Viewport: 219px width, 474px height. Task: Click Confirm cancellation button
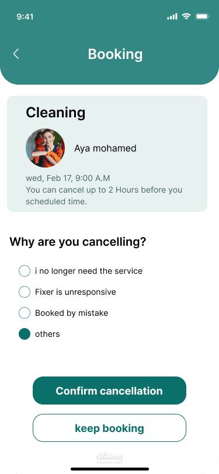coord(109,391)
